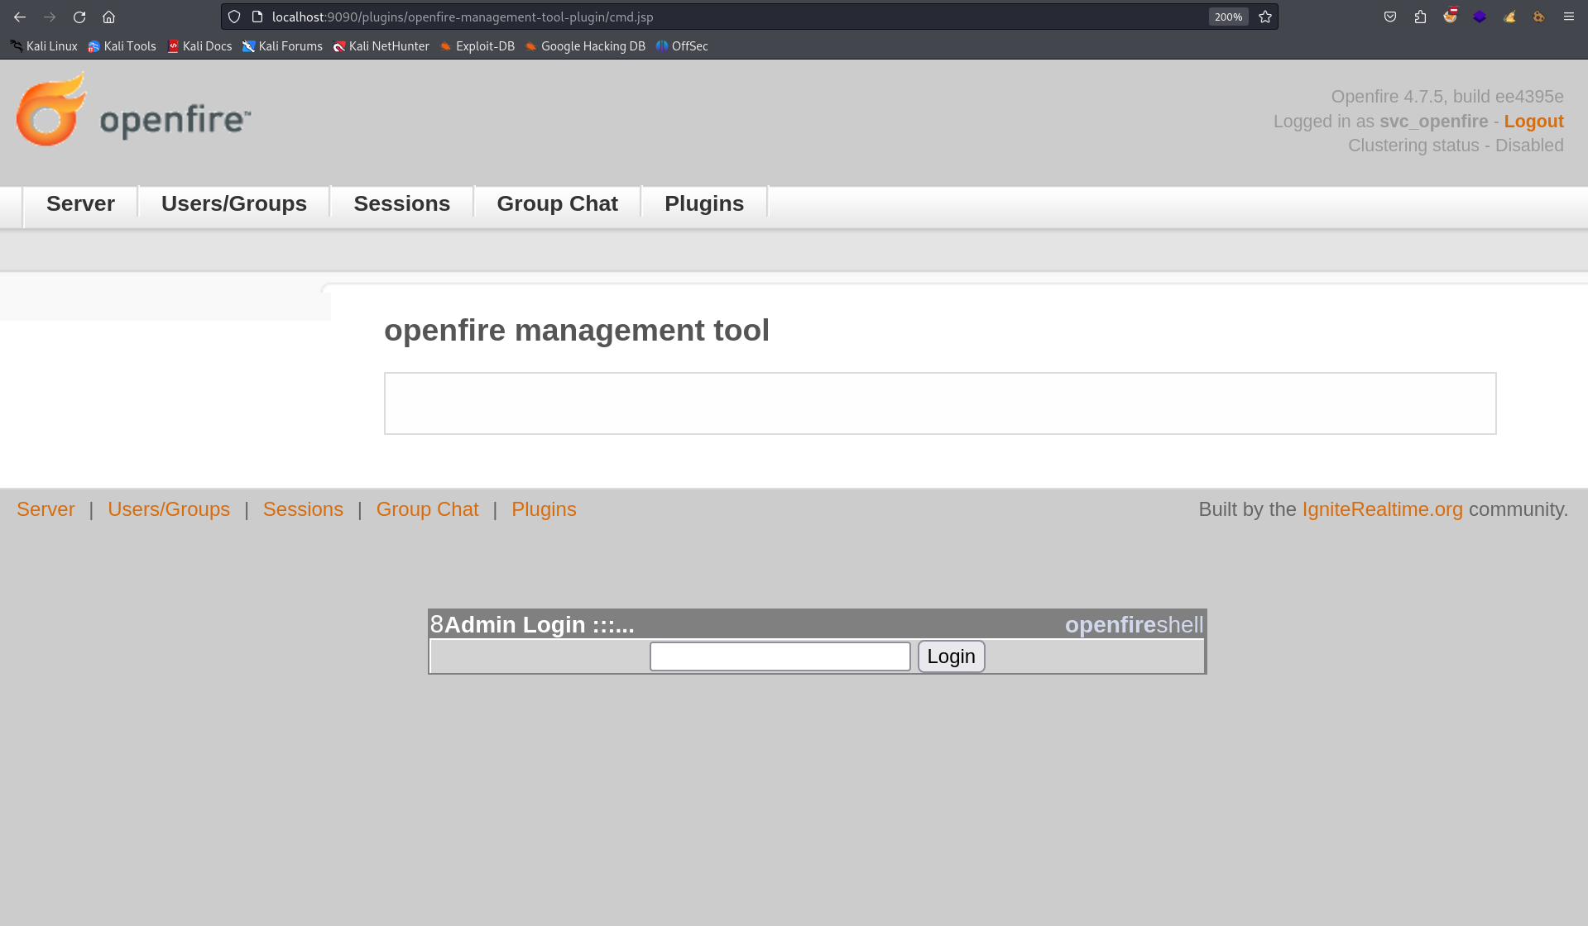Click the 'svc_openfire' username text
The width and height of the screenshot is (1588, 926).
(1433, 122)
